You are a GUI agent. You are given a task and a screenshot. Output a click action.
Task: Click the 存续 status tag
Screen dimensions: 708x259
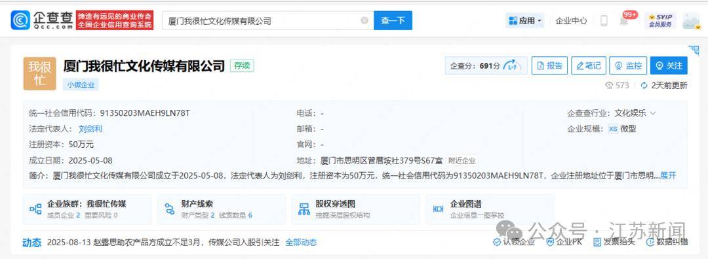tap(242, 66)
